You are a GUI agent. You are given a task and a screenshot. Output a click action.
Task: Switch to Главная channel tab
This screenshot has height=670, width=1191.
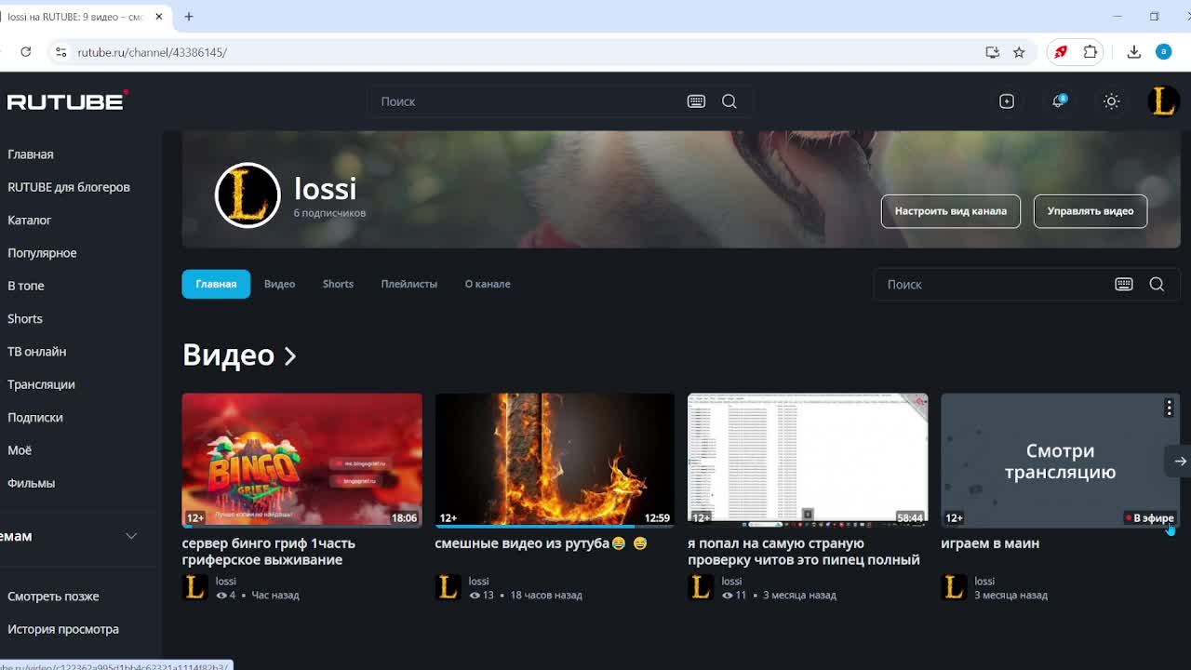tap(216, 284)
